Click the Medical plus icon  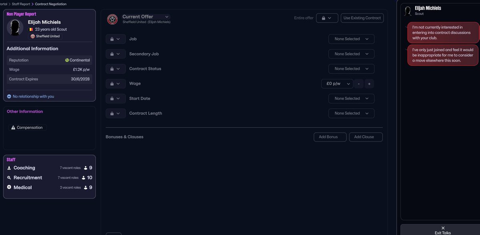click(x=9, y=188)
